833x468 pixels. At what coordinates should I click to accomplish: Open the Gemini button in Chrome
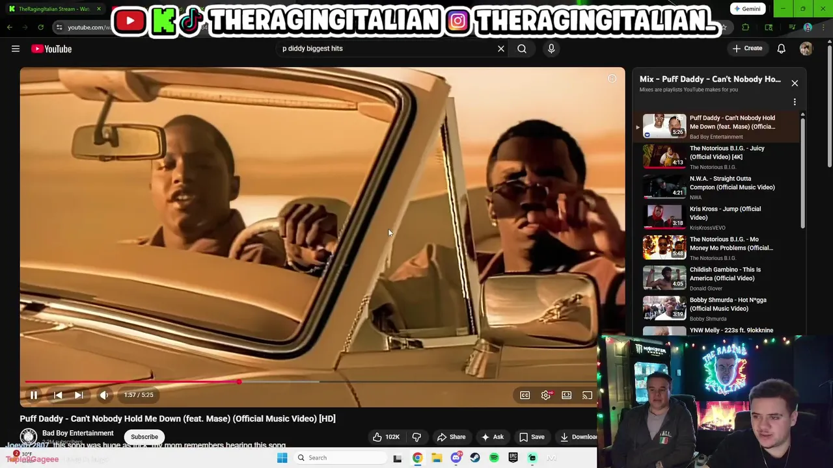coord(746,9)
